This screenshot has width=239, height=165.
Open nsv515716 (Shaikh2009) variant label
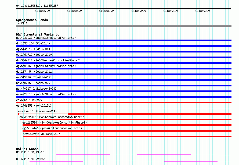(x=34, y=77)
